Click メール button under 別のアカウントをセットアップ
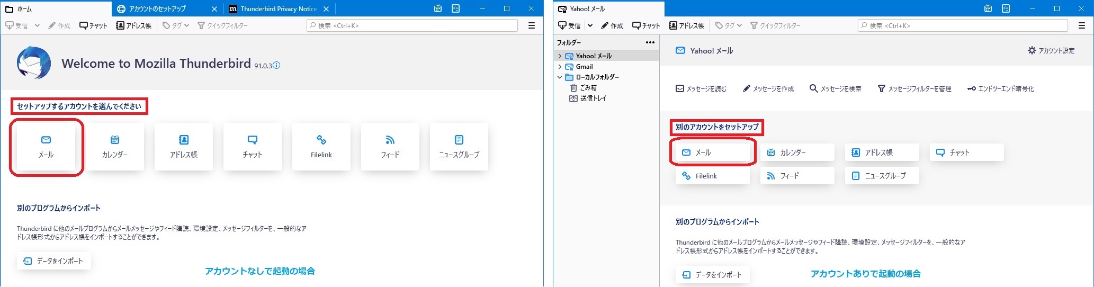Image resolution: width=1094 pixels, height=287 pixels. (712, 153)
